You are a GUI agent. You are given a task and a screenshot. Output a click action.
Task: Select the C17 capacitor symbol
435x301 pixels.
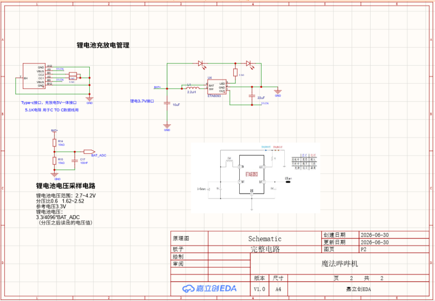pos(75,161)
